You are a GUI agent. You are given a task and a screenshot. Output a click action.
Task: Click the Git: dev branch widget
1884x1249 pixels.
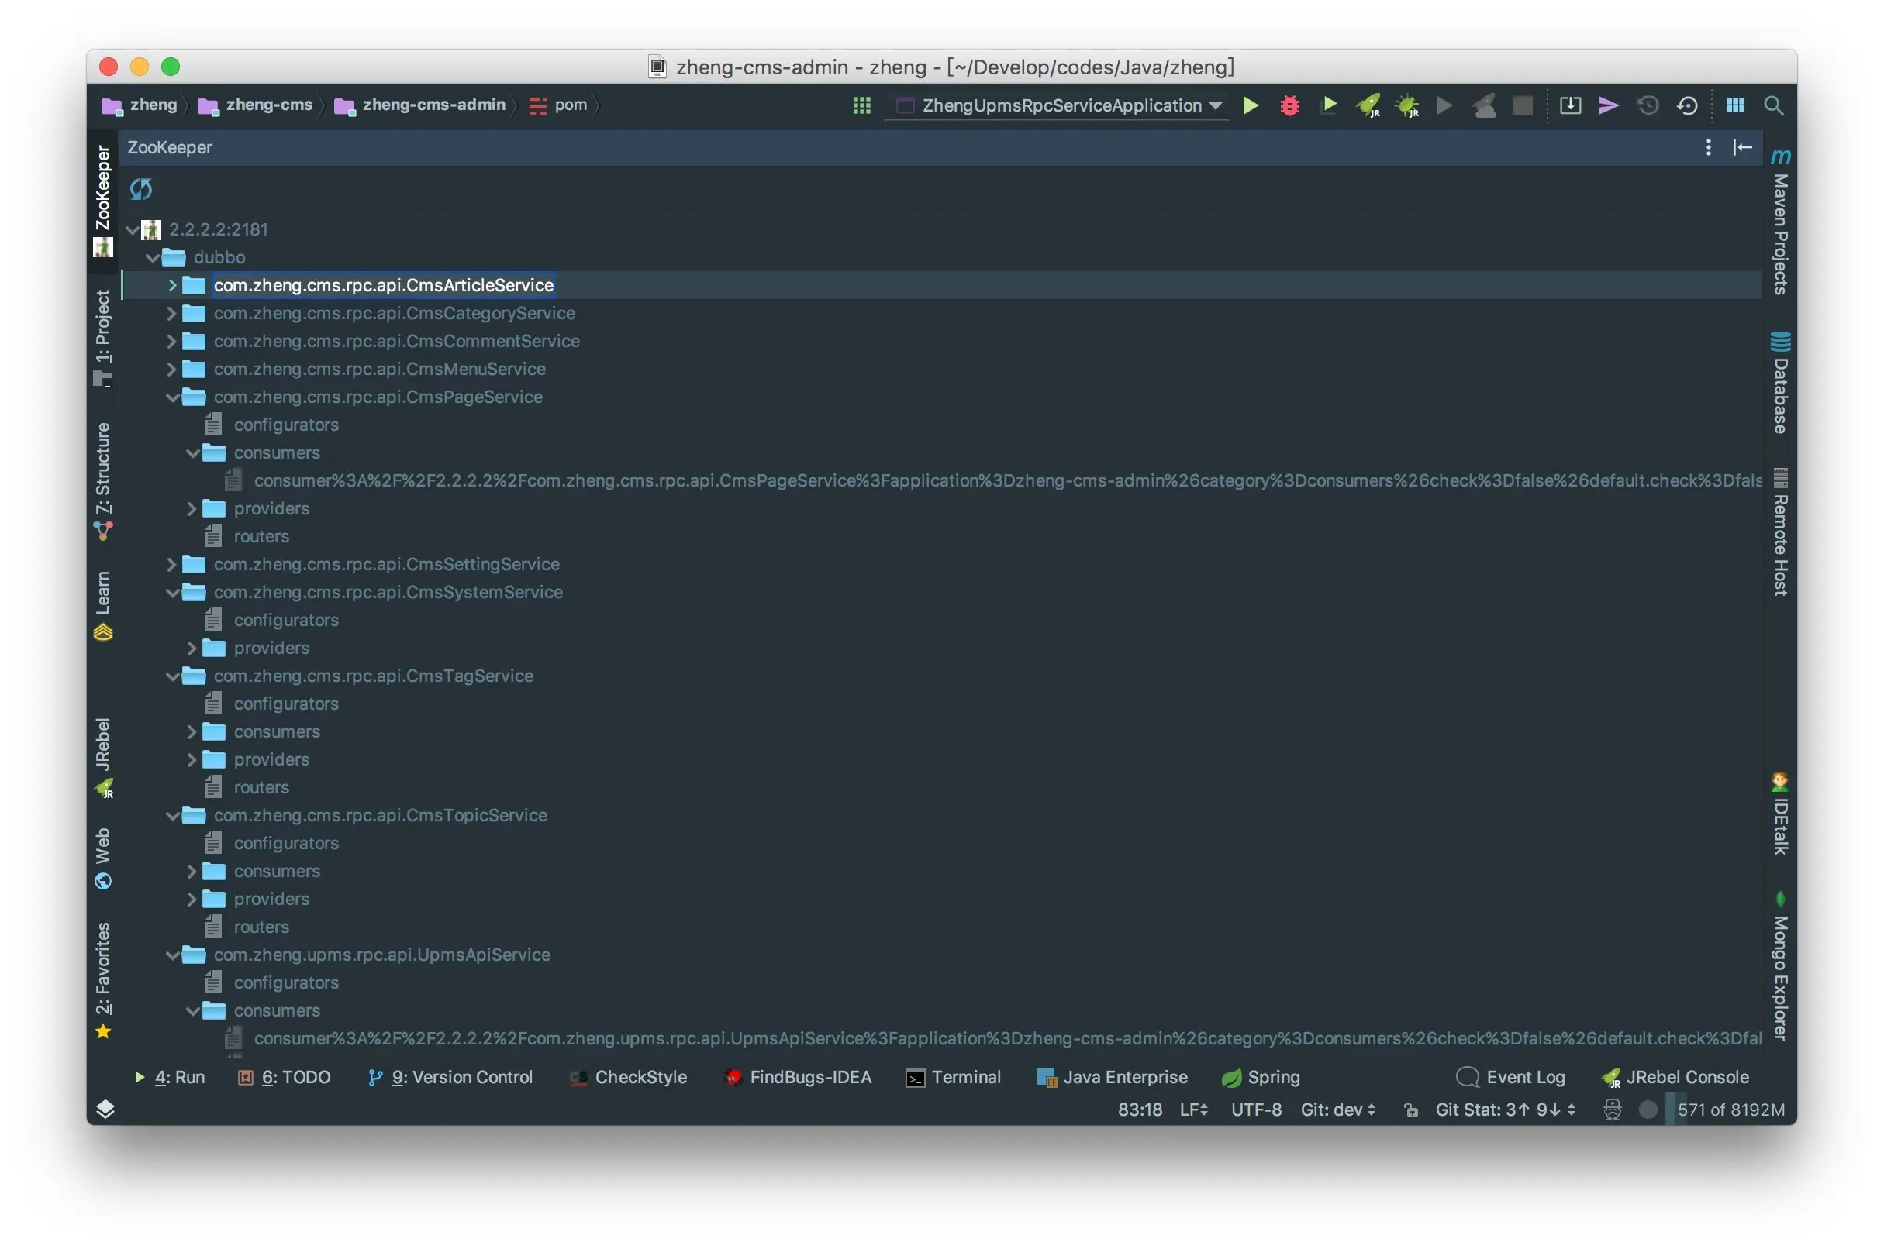pos(1337,1110)
